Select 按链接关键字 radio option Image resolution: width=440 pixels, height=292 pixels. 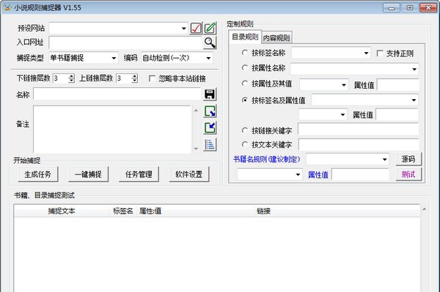tap(245, 131)
